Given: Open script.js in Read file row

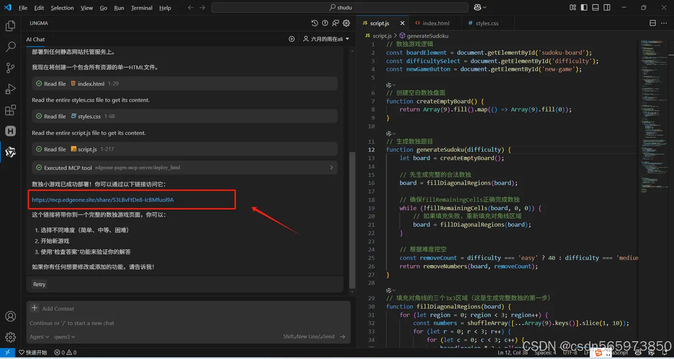Looking at the screenshot, I should point(87,149).
